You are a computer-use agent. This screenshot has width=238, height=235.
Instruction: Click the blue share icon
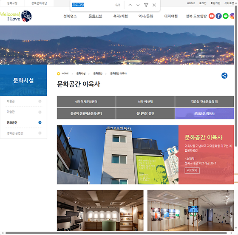coord(224,76)
